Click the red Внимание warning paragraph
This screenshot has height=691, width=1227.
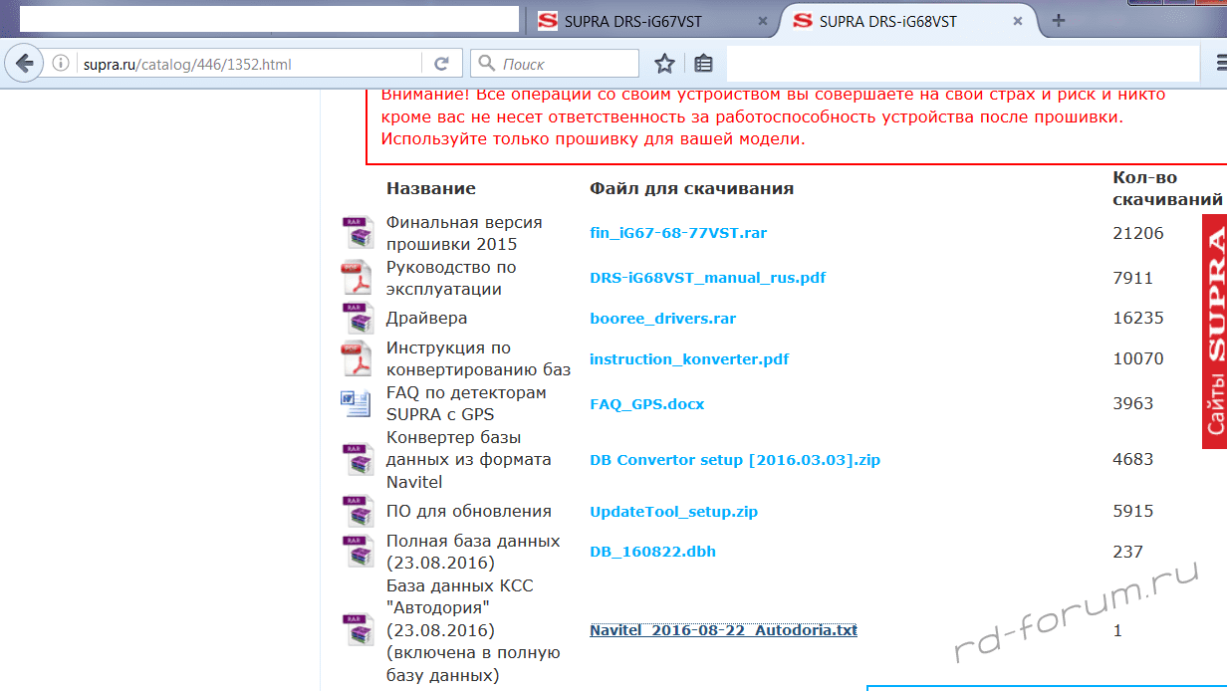773,116
